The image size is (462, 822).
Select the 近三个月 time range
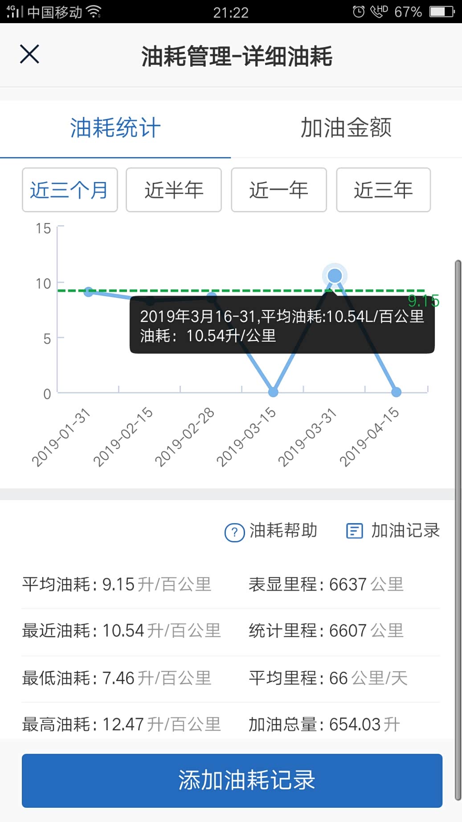[70, 190]
